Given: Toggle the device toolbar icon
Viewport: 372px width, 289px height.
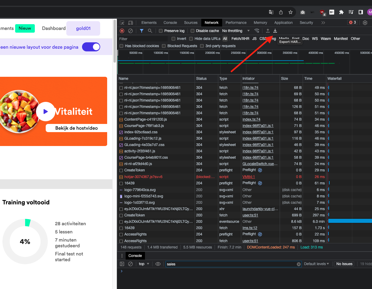Looking at the screenshot, I should (x=130, y=23).
